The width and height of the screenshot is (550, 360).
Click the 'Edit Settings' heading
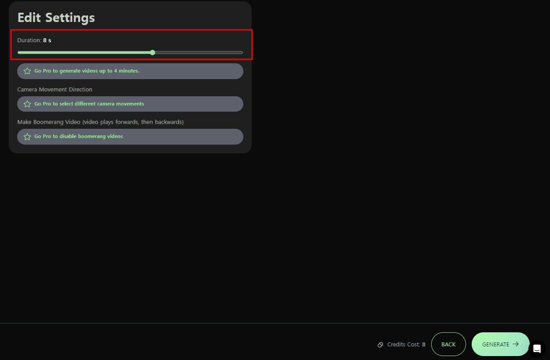point(56,18)
